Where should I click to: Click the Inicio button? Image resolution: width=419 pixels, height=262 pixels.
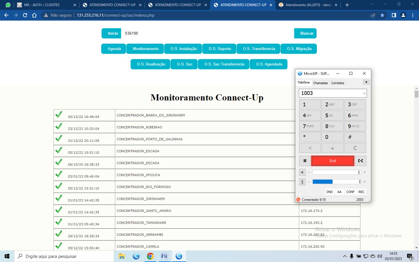tap(111, 33)
